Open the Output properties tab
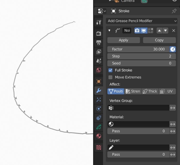 click(x=99, y=43)
